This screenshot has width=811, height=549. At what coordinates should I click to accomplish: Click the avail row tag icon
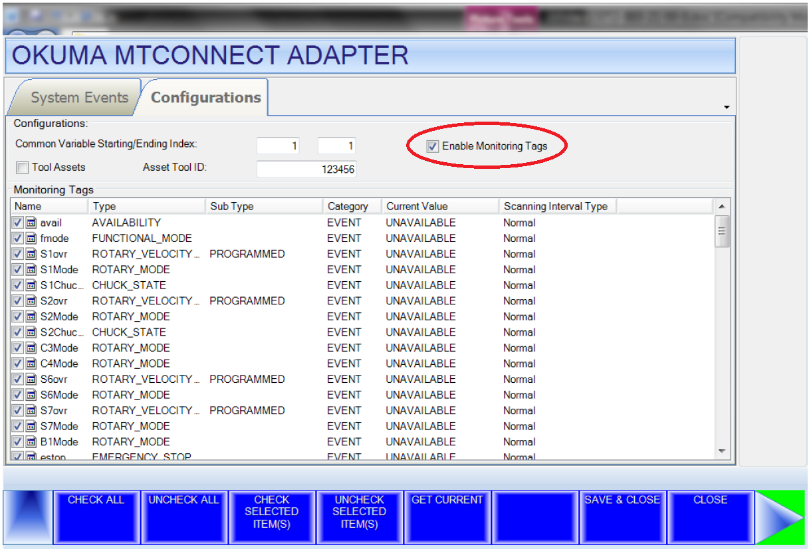[31, 223]
